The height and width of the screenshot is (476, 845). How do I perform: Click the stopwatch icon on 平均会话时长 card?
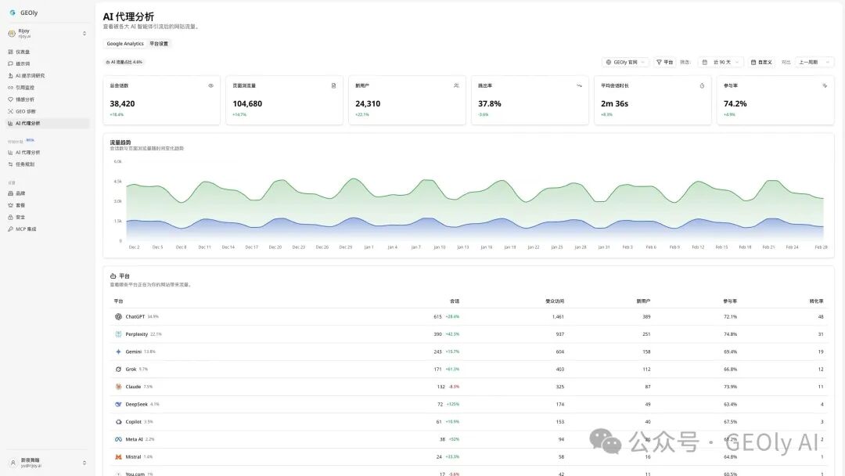(x=702, y=85)
